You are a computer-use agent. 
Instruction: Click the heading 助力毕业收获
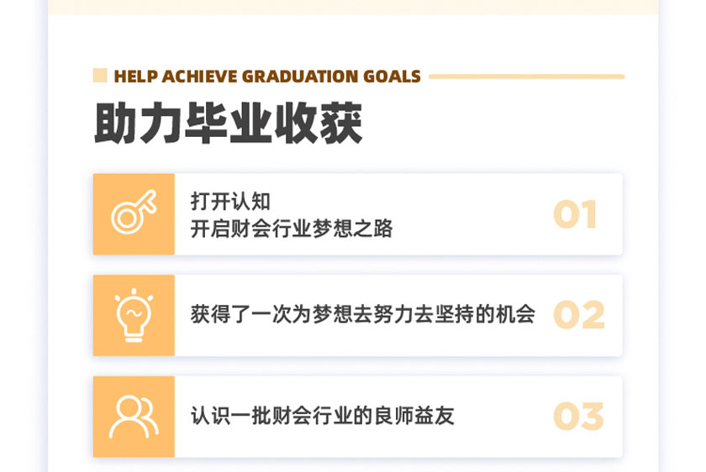[229, 123]
